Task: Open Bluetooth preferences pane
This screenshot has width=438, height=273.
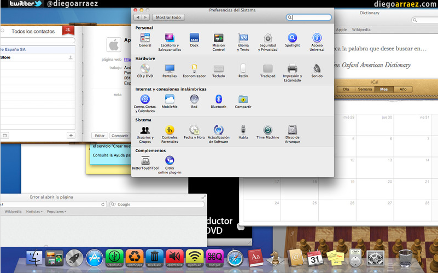Action: tap(218, 101)
